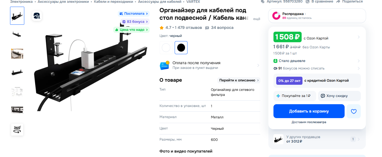Screen dimensions: 382x157
Task: Open visual search camera icon on image
Action: click(x=37, y=16)
